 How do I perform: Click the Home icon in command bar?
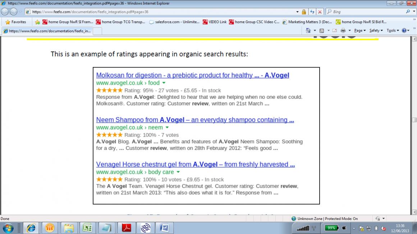point(308,31)
